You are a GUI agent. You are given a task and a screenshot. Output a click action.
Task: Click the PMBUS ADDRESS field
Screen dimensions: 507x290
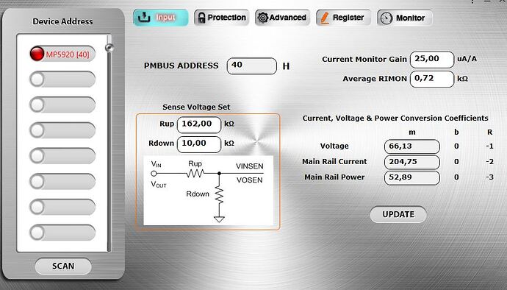tap(252, 66)
